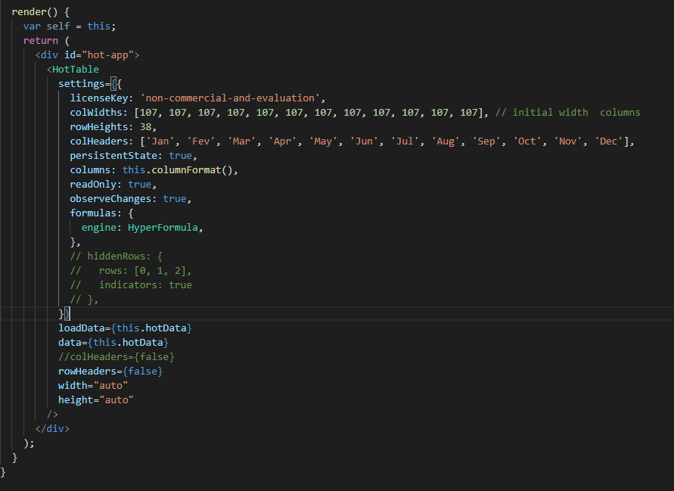Click the 'readOnly' property
The width and height of the screenshot is (674, 491).
pyautogui.click(x=93, y=185)
